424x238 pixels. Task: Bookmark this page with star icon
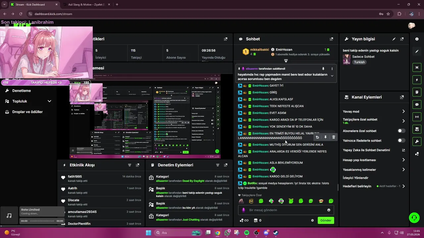388,14
